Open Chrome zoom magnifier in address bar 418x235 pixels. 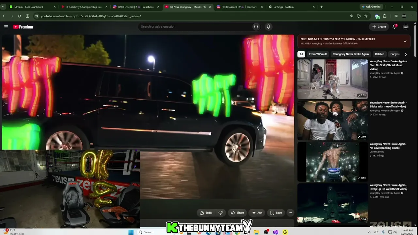(x=351, y=16)
